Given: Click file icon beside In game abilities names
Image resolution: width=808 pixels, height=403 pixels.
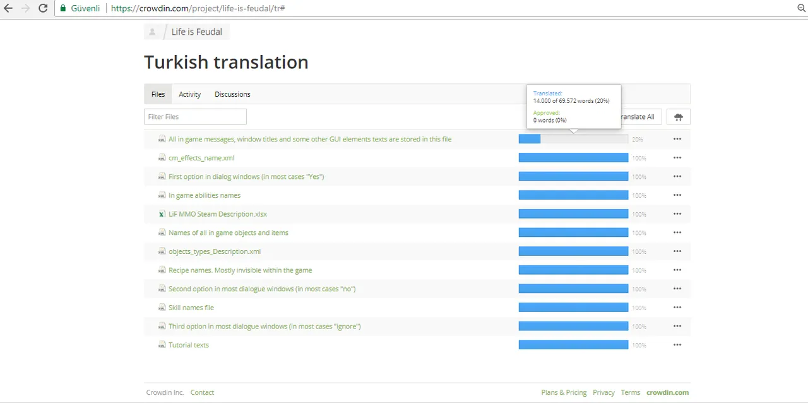Looking at the screenshot, I should 162,195.
